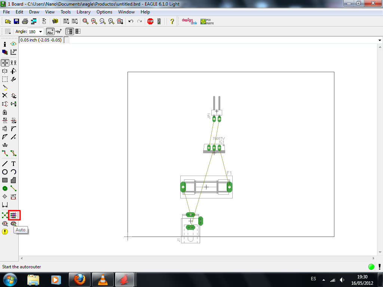This screenshot has width=383, height=287.
Task: Select the Show eye tool
Action: click(13, 44)
